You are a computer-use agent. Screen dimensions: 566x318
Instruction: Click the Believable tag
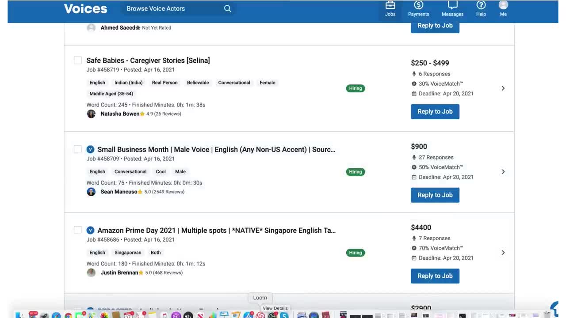click(x=198, y=83)
